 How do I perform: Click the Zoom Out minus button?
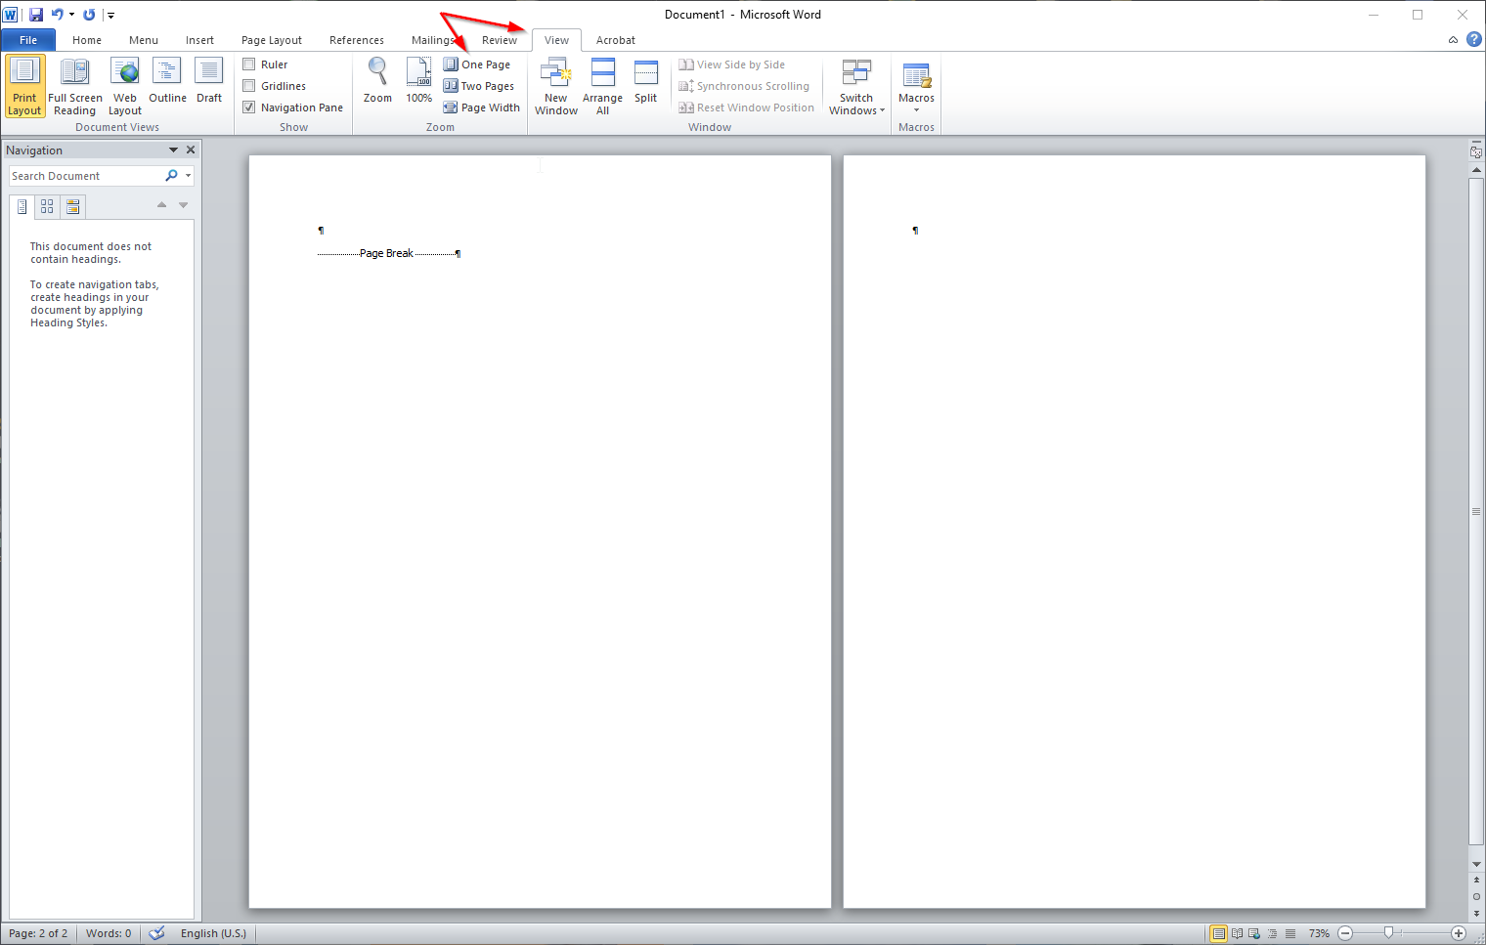[x=1345, y=933]
